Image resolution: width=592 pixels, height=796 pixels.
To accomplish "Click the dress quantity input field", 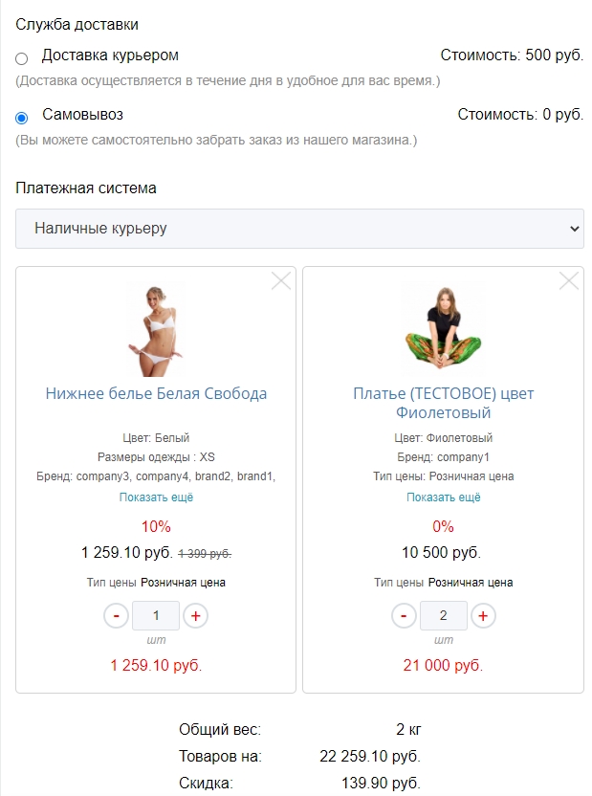I will 444,615.
